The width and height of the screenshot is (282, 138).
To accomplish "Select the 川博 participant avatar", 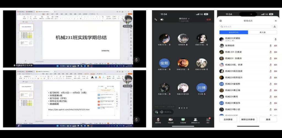I will click(x=201, y=88).
